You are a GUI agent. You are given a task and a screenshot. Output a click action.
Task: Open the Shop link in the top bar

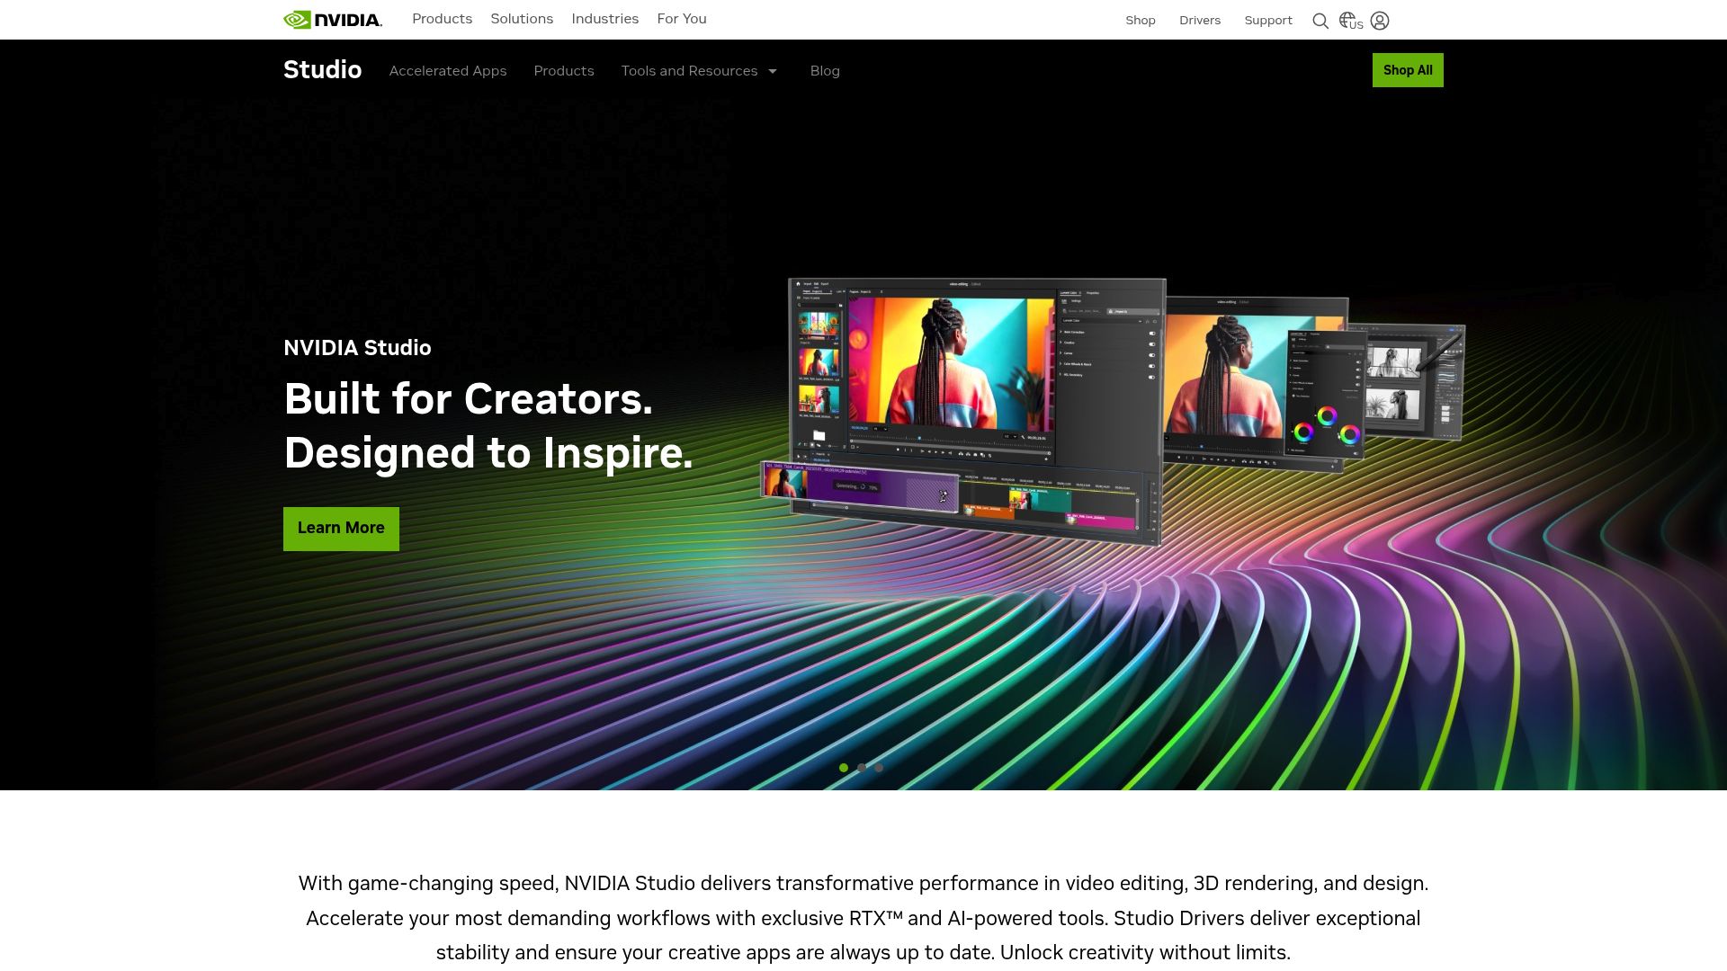[1140, 20]
